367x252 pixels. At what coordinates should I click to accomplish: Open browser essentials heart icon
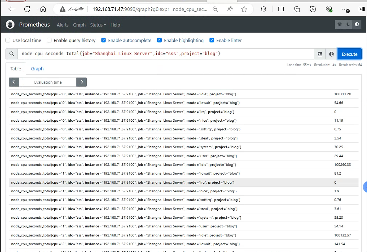click(x=329, y=9)
